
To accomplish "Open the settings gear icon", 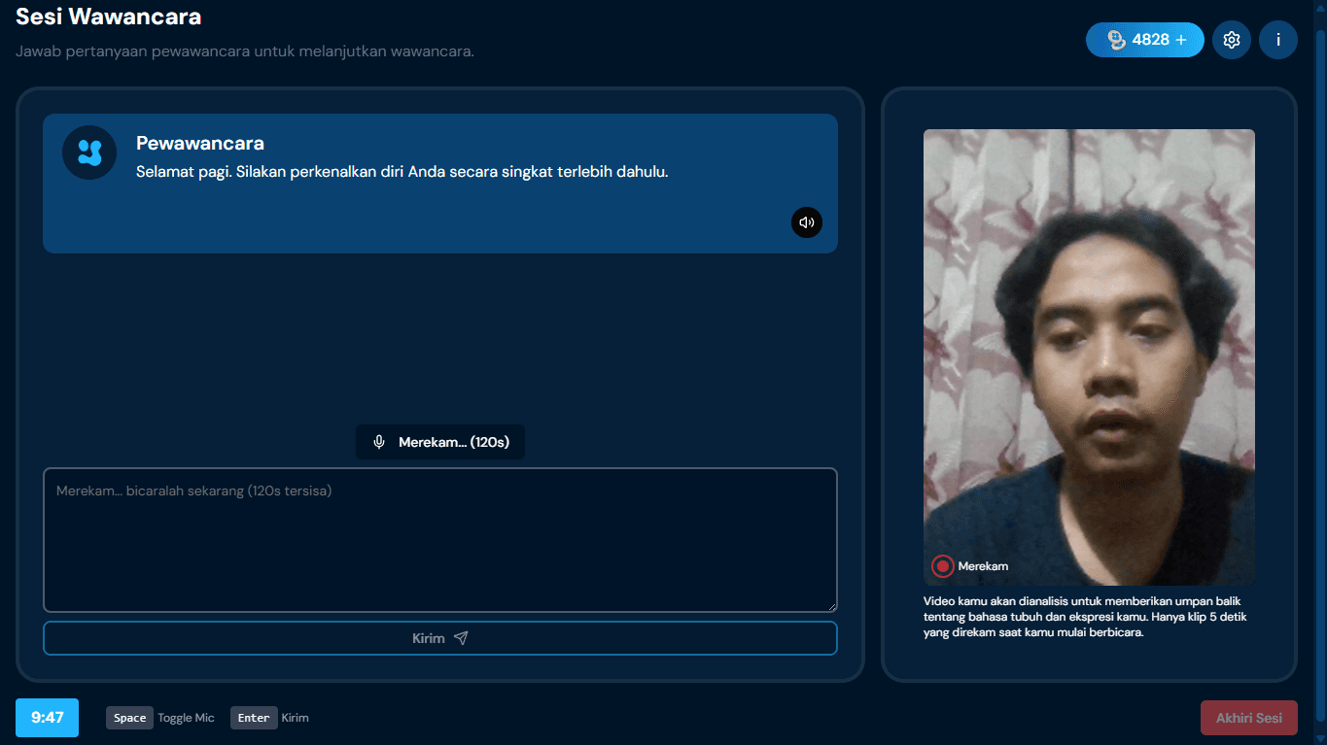I will [x=1232, y=40].
